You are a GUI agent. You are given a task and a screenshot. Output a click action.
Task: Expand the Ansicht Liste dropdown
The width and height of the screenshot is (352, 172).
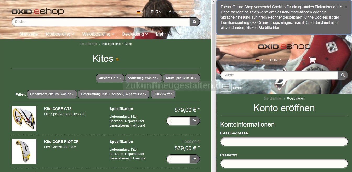tap(110, 78)
